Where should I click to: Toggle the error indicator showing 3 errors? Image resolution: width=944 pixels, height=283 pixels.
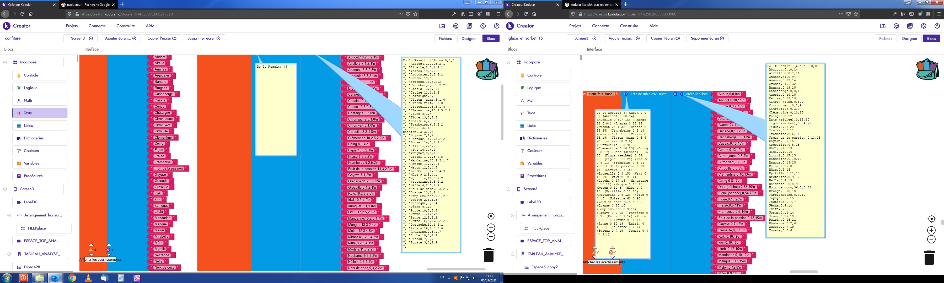click(108, 250)
